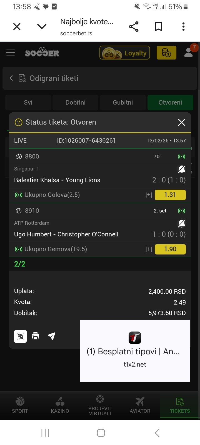Expand Ukupno Gemova bet details
Viewport: 200px width, 445px height.
[149, 249]
